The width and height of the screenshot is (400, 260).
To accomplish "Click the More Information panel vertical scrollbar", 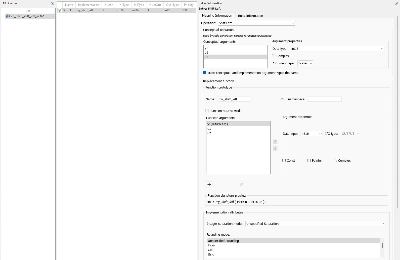I will pos(397,112).
